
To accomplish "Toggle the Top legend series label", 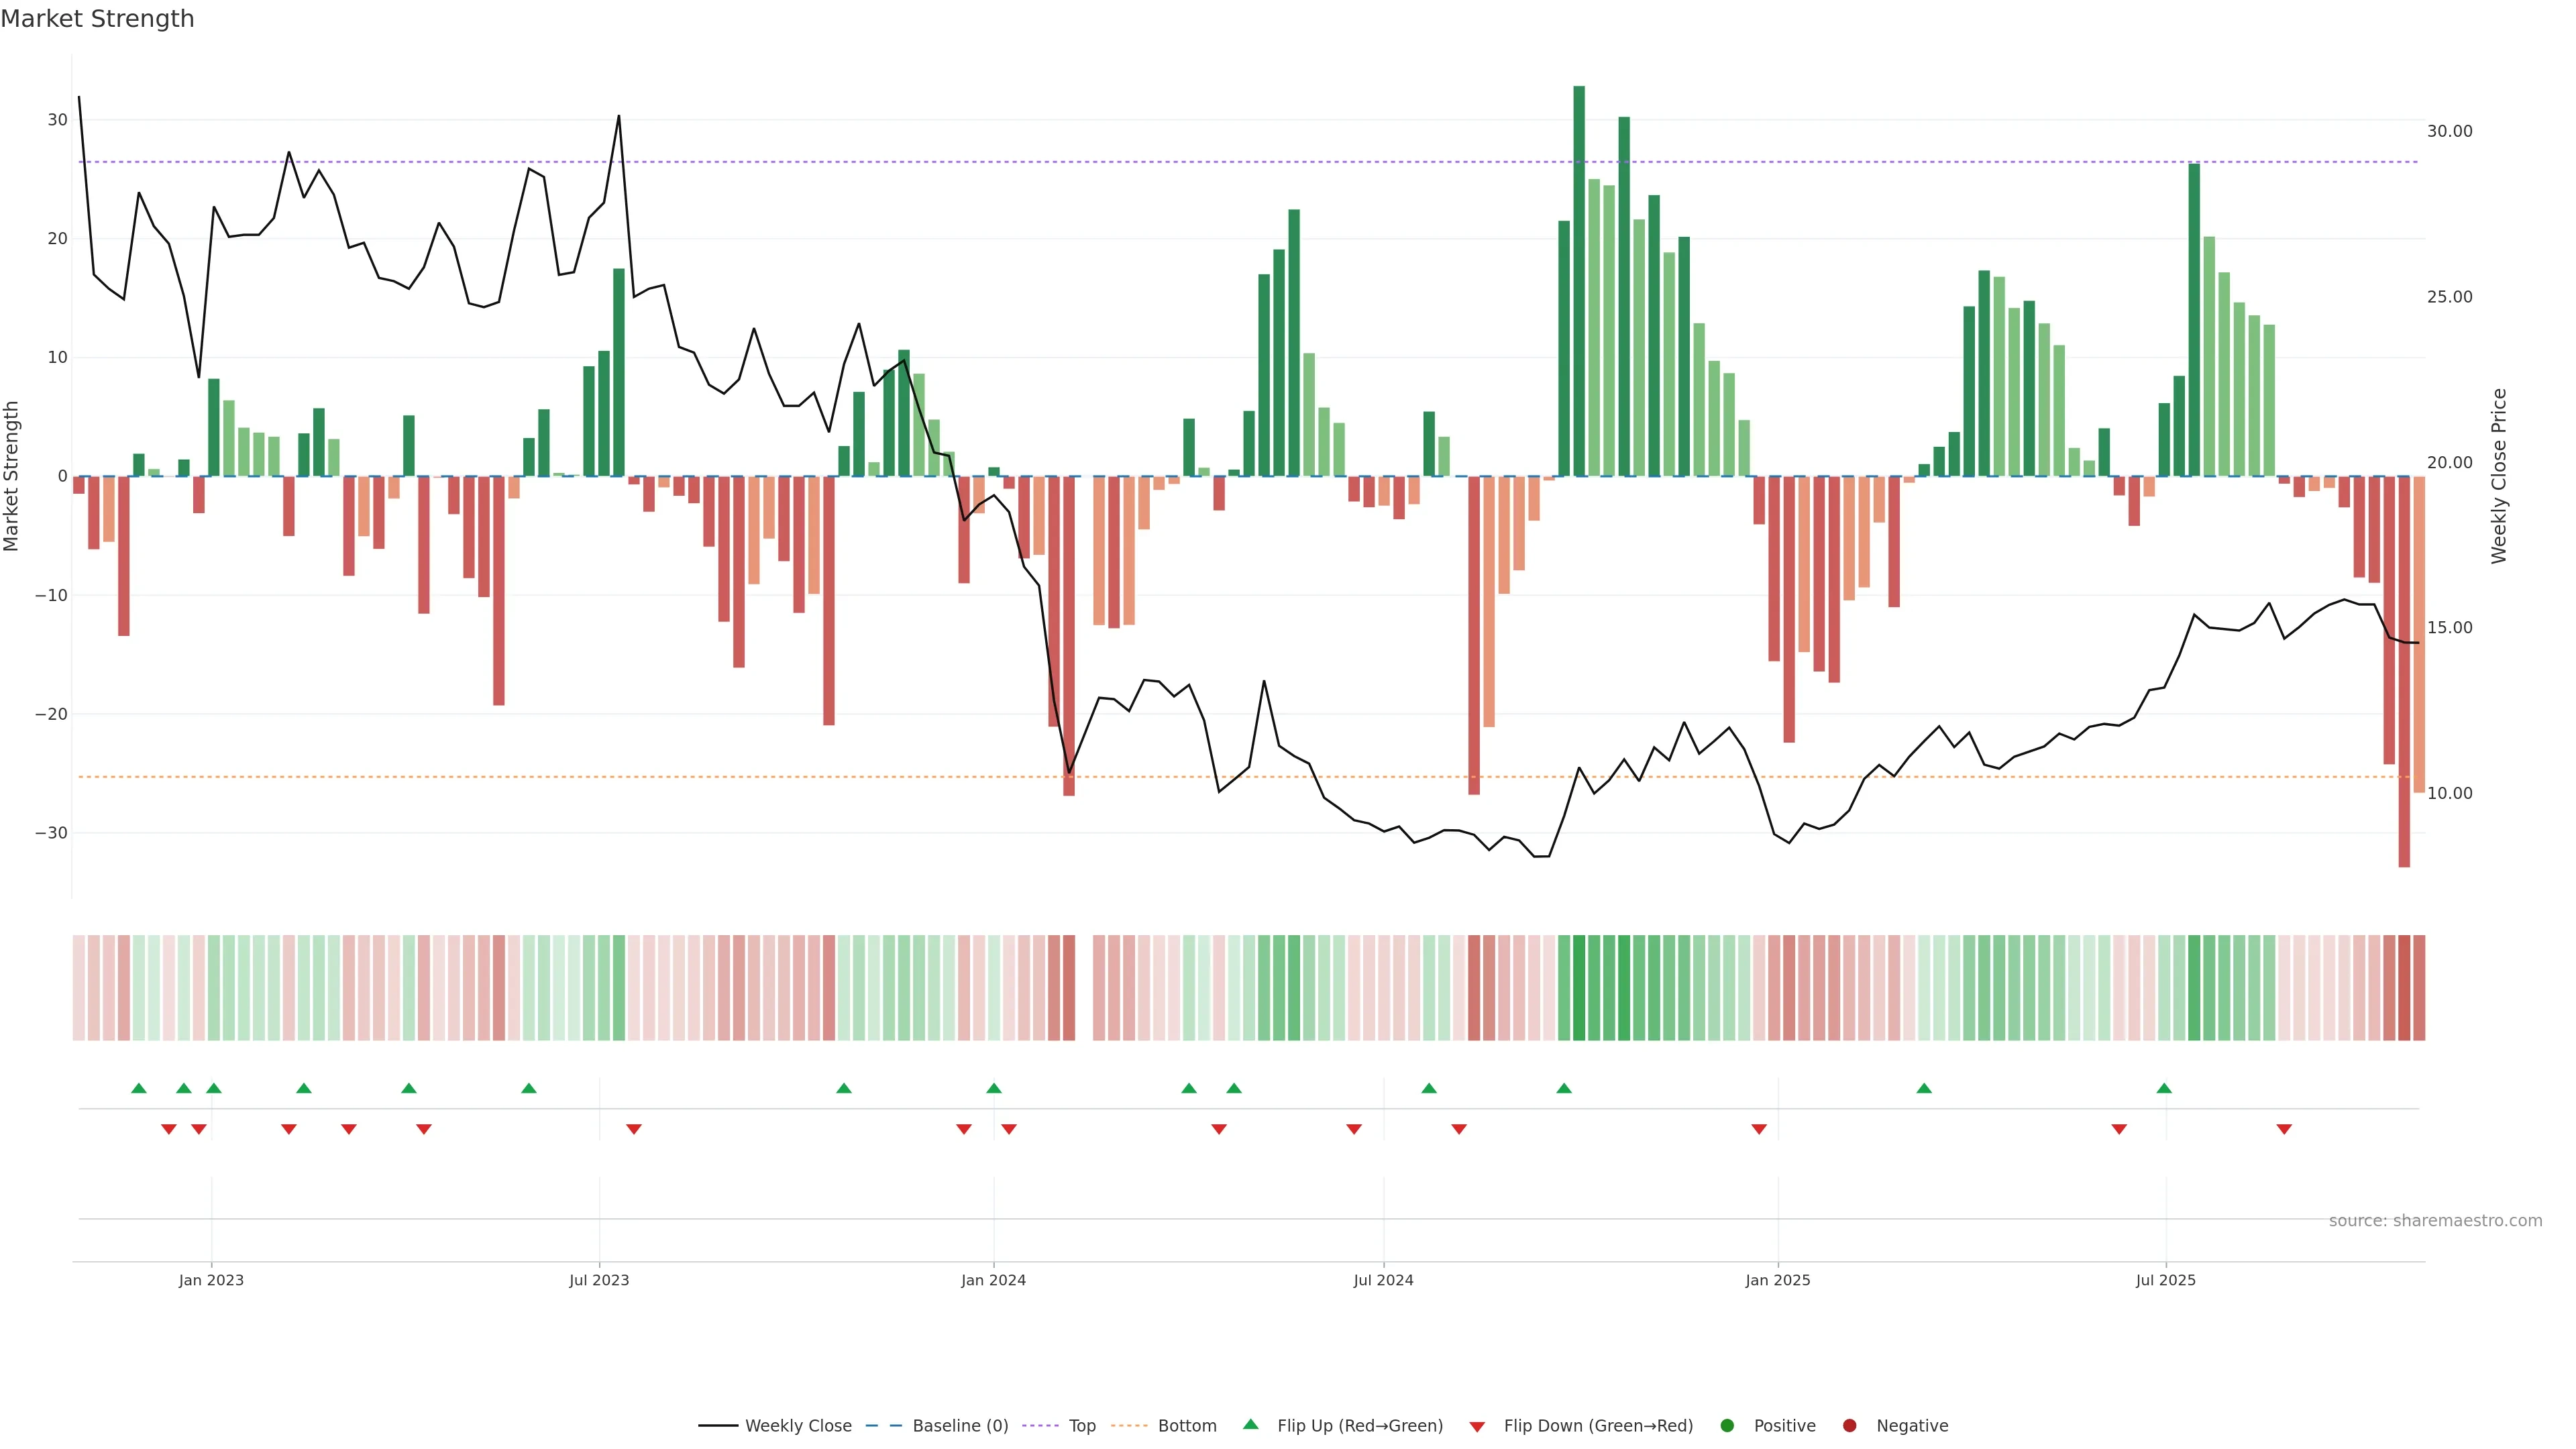I will point(1082,1426).
